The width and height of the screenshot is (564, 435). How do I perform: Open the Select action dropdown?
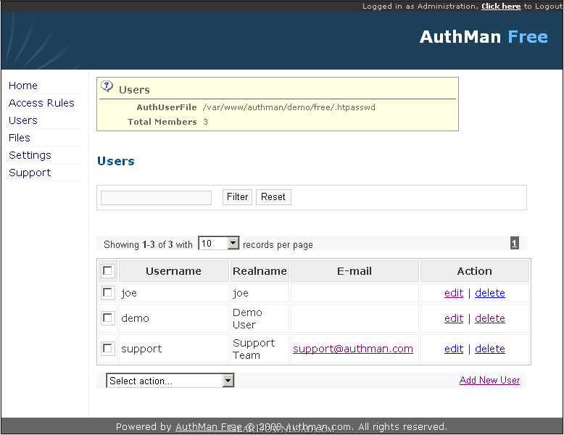point(170,381)
